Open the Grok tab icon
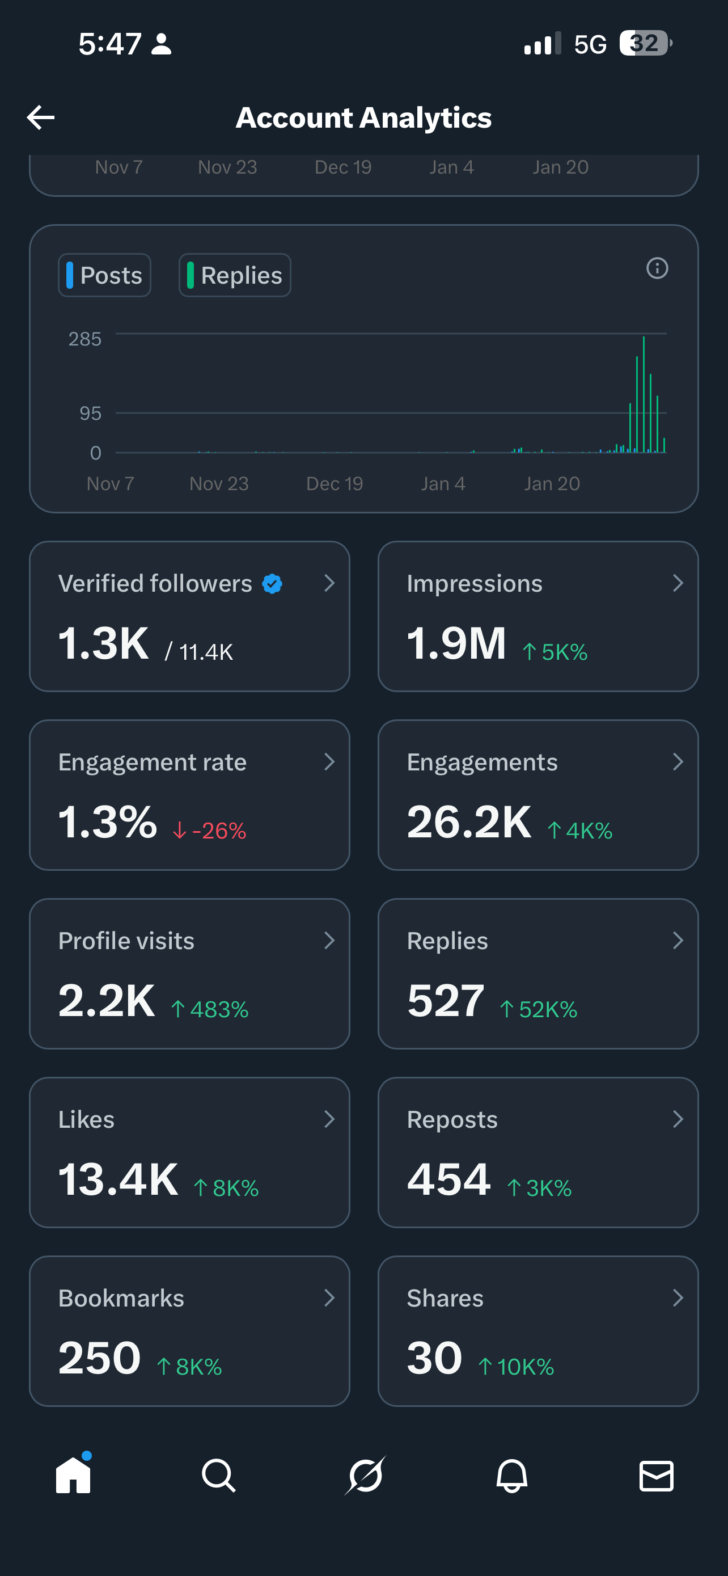Screen dimensions: 728x1576 (365, 1476)
